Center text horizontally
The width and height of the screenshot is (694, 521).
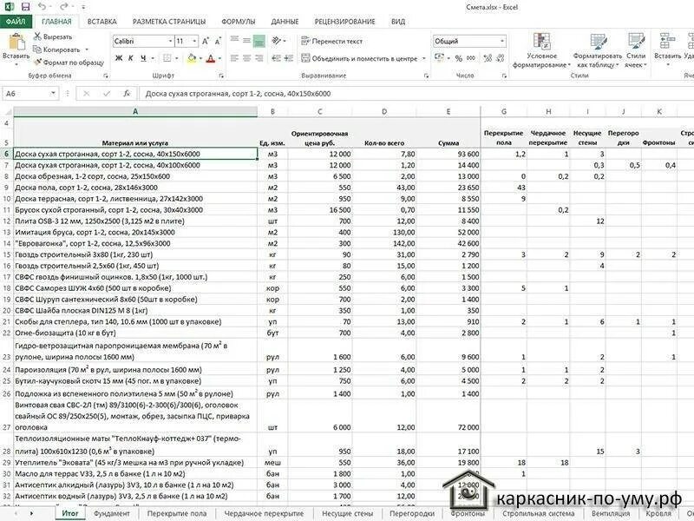click(x=246, y=58)
